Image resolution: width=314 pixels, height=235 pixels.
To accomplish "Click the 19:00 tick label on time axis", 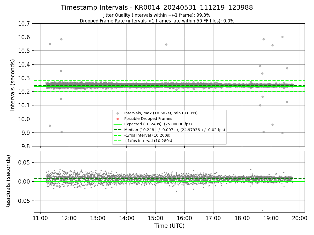I will coord(271,218).
